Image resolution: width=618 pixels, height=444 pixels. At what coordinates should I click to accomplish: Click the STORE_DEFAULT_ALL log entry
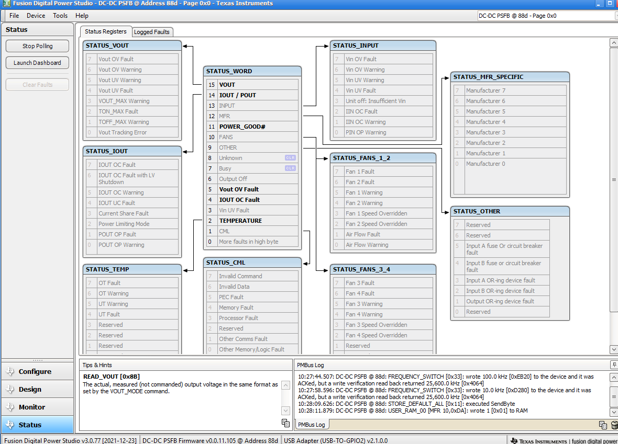[x=406, y=404]
